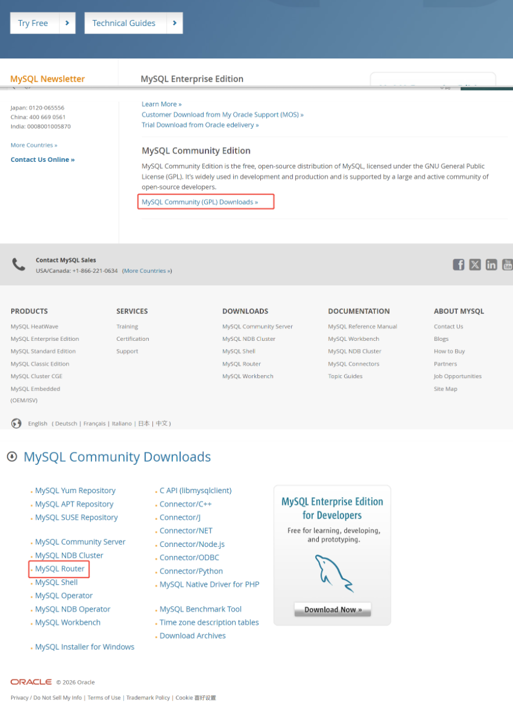Screen dimensions: 513x723
Task: Open MySQL Installer for Windows link
Action: pos(84,647)
